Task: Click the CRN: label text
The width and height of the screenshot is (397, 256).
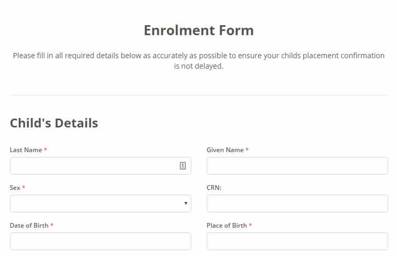Action: [214, 188]
